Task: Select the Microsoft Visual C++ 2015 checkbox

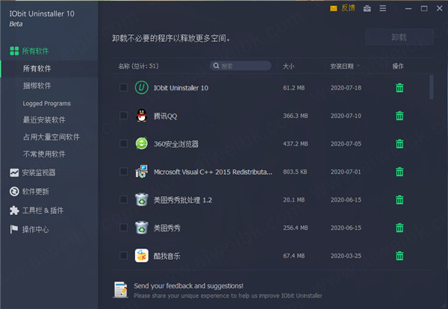Action: (x=123, y=172)
